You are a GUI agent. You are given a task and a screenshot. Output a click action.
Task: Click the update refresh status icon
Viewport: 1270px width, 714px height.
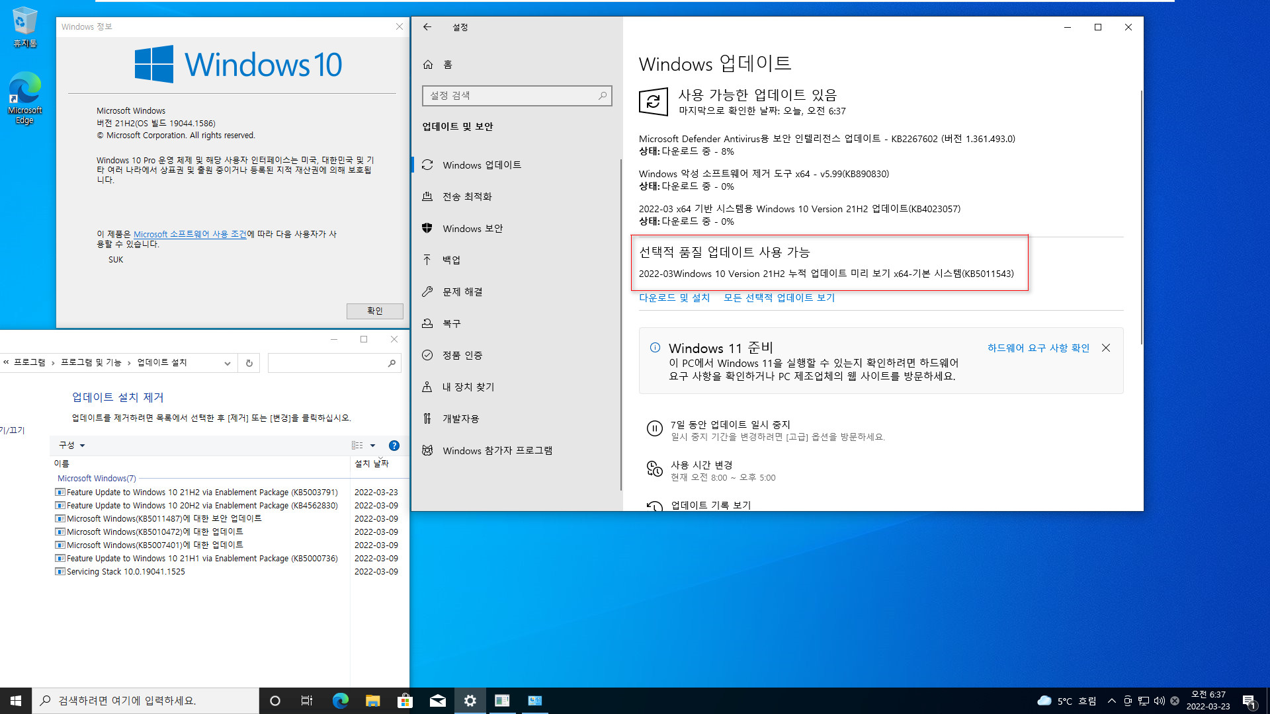point(654,102)
